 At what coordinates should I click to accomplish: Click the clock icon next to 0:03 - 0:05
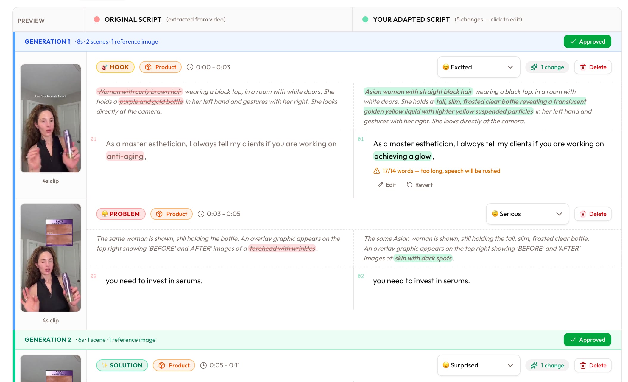[x=201, y=214]
